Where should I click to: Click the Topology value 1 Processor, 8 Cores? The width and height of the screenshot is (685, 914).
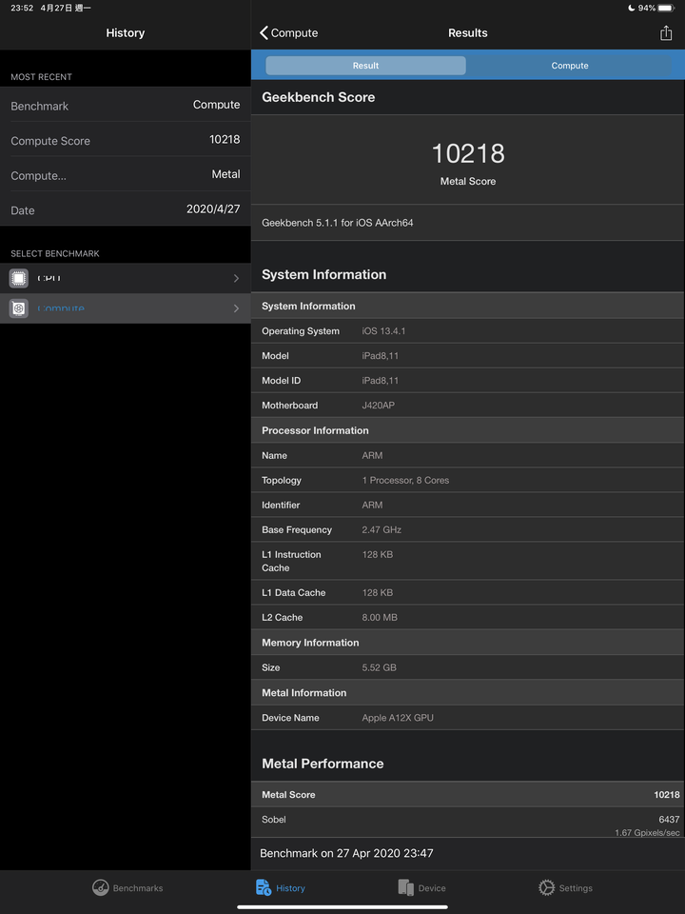[405, 480]
